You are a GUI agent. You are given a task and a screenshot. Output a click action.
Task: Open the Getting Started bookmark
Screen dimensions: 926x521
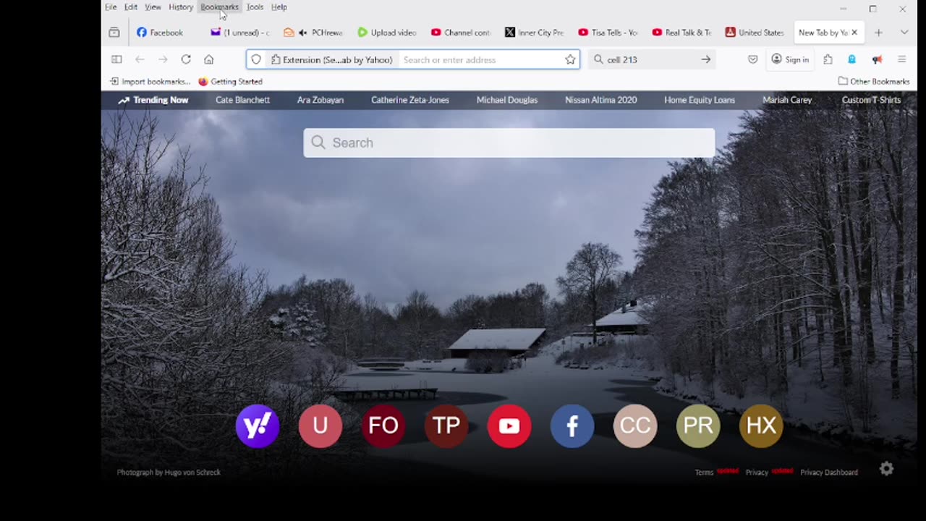tap(230, 81)
